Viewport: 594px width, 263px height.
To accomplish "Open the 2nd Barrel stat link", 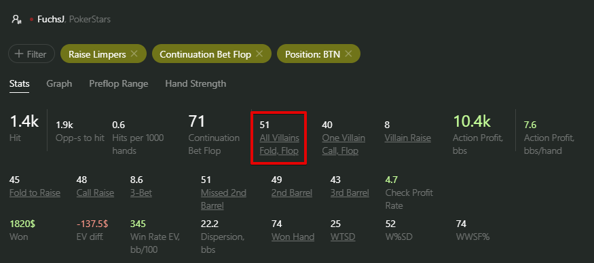I will pos(292,193).
